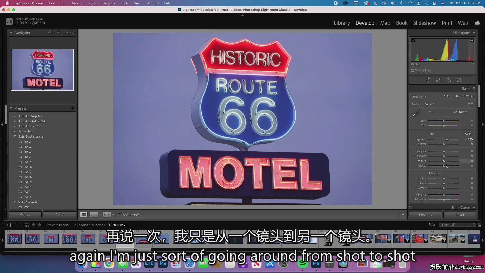Collapse the Navigator panel
Image resolution: width=485 pixels, height=273 pixels.
coord(11,33)
